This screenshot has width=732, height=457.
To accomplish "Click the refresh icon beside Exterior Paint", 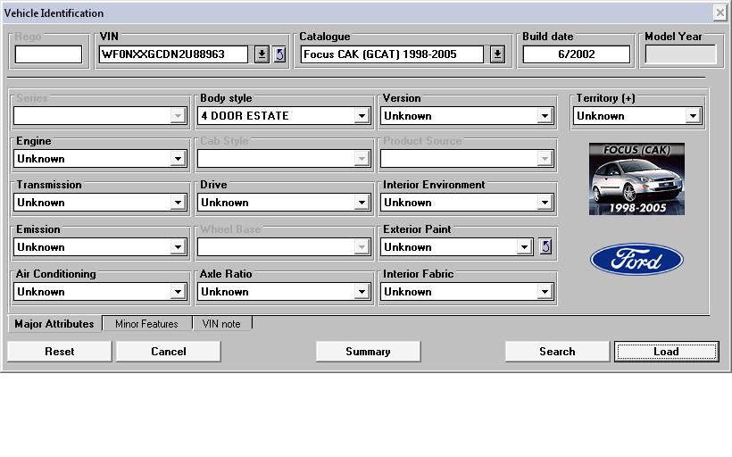I will coord(546,247).
